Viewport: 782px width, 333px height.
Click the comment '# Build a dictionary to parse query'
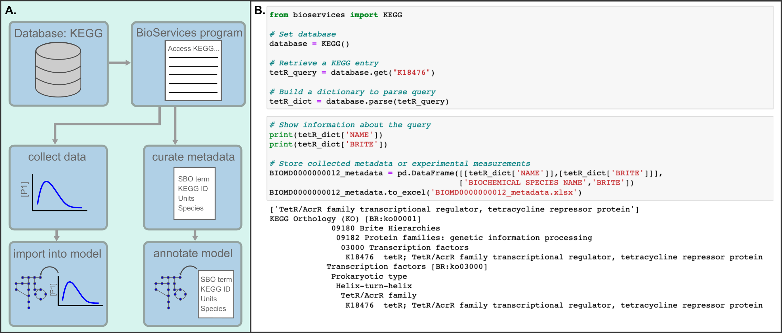click(352, 92)
